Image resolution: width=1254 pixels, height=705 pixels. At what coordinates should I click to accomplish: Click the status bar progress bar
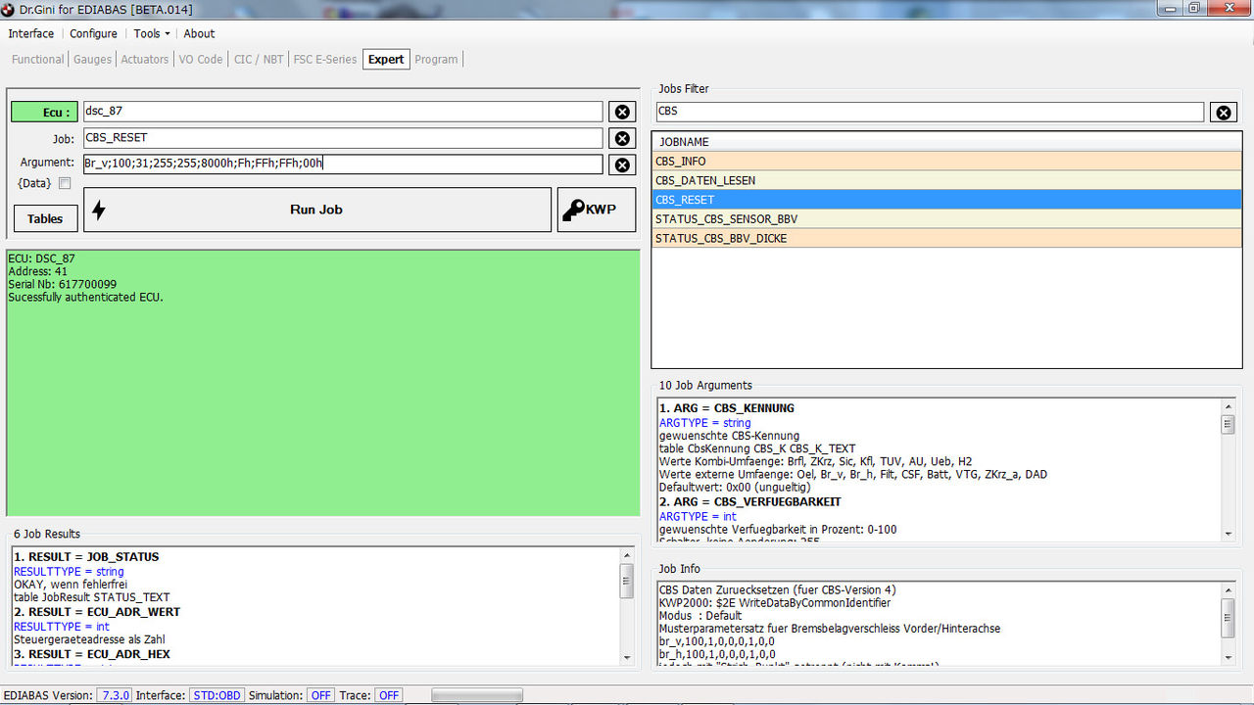coord(477,695)
